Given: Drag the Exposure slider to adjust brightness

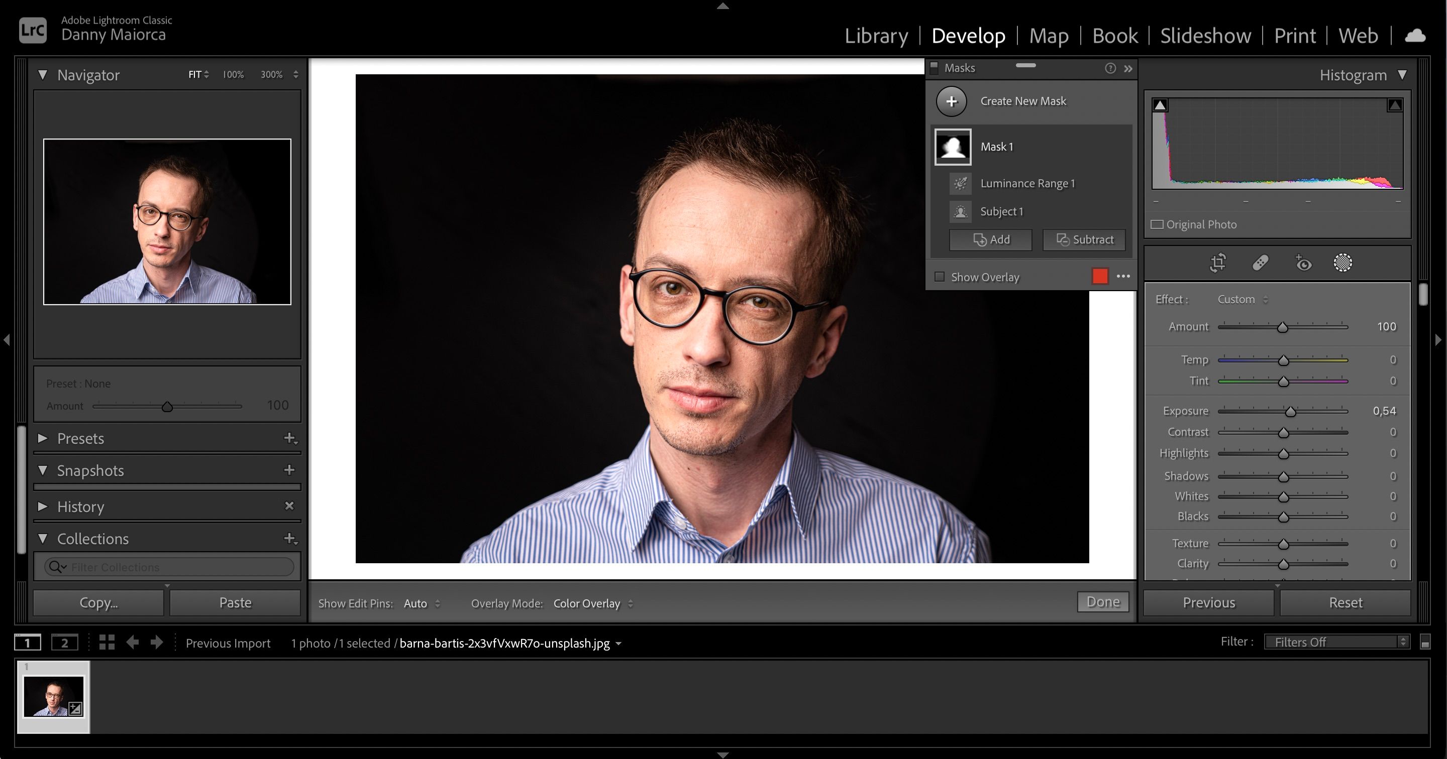Looking at the screenshot, I should tap(1291, 411).
